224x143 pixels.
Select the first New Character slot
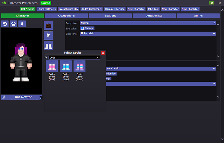coord(136,9)
